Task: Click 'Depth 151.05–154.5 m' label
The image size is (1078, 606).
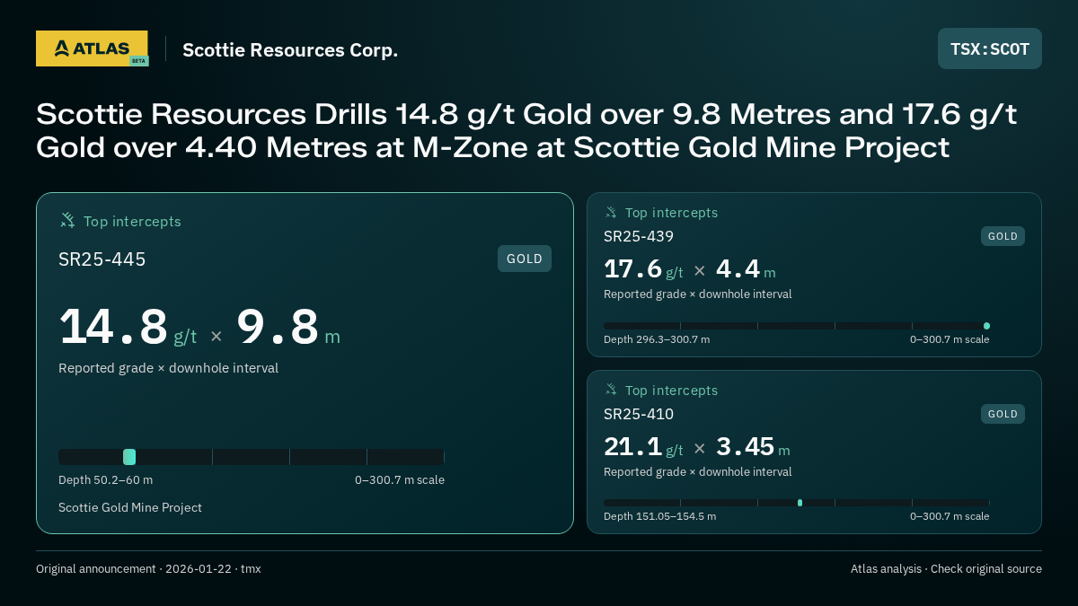Action: [x=659, y=516]
